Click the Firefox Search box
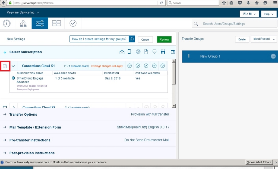The width and height of the screenshot is (278, 169). click(193, 3)
